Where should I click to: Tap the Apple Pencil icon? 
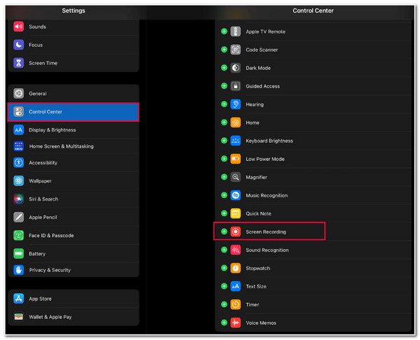pyautogui.click(x=18, y=217)
